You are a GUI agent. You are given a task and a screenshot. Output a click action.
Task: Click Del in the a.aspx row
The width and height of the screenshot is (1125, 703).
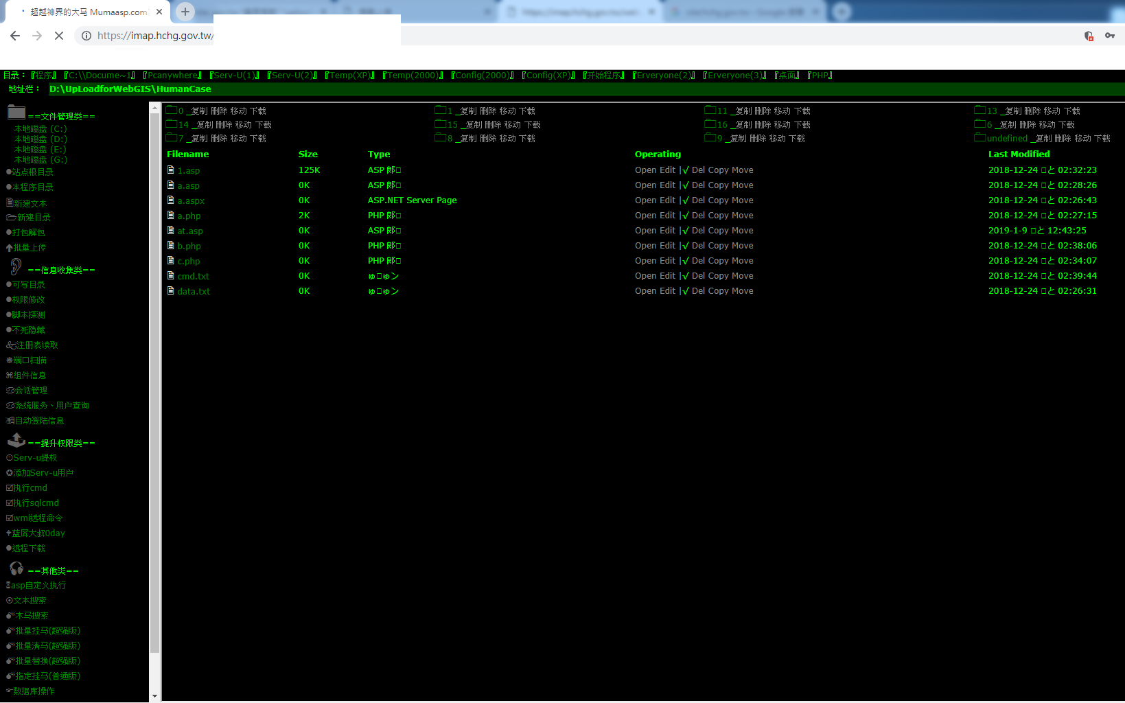coord(699,200)
